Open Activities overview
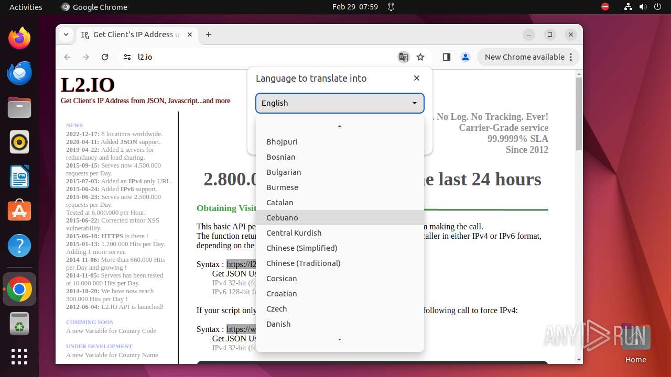The height and width of the screenshot is (377, 671). [26, 7]
